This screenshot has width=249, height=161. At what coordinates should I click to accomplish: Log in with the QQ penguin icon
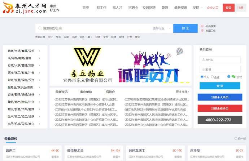tap(229, 76)
